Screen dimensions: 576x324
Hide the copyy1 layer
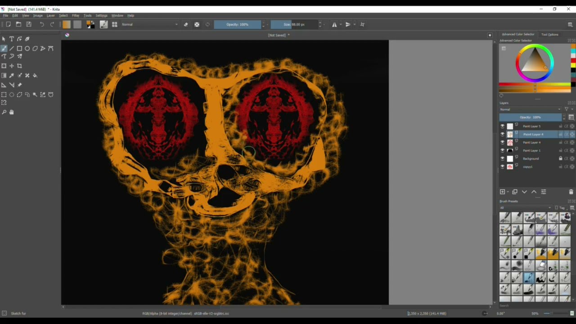[503, 167]
